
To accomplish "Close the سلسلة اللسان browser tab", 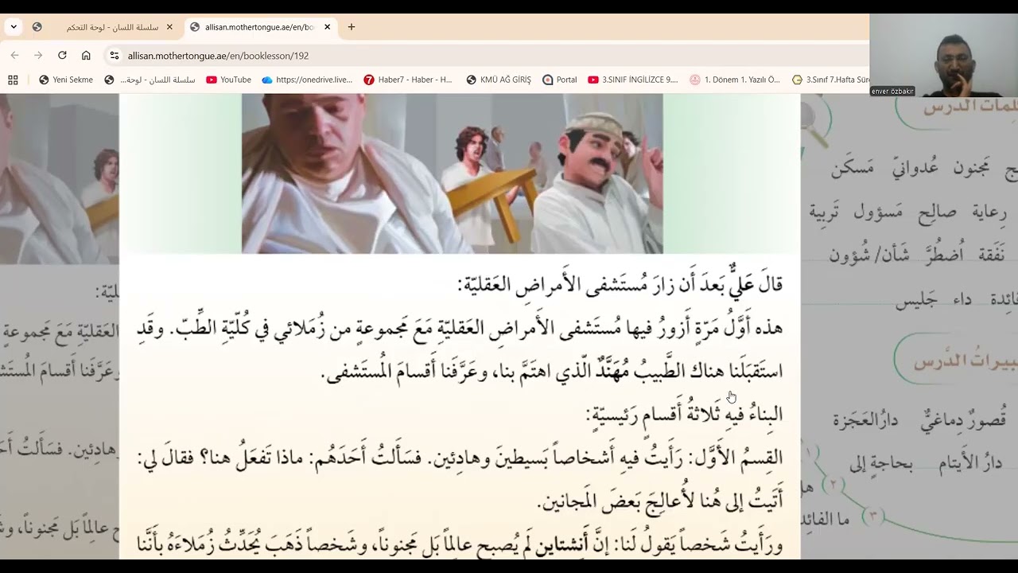I will [169, 27].
